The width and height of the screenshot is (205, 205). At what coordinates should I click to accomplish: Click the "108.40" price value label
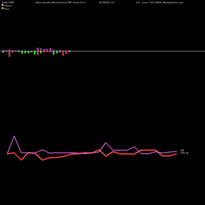click(184, 153)
